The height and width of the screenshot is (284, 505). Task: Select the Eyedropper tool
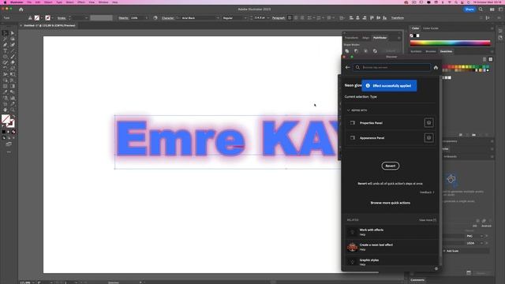pos(5,92)
